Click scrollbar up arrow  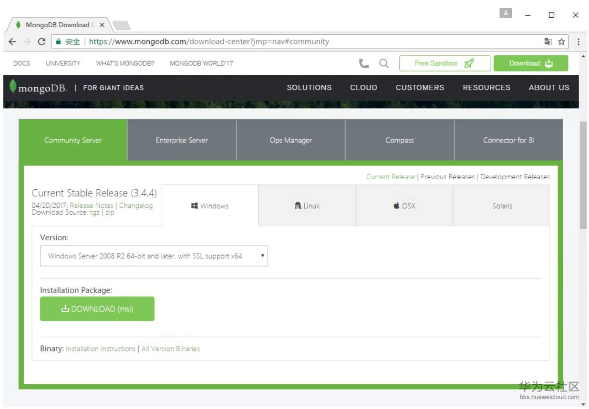click(x=583, y=56)
